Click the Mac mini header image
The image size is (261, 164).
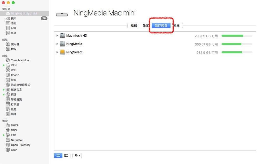[x=62, y=15]
